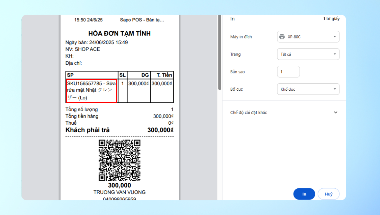Viewport: 380px width, 215px height.
Task: Click the 15:50 24/6/25 timestamp header
Action: [88, 20]
